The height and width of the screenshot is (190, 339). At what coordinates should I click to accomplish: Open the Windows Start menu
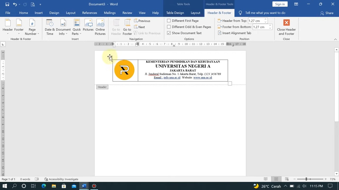coord(5,186)
